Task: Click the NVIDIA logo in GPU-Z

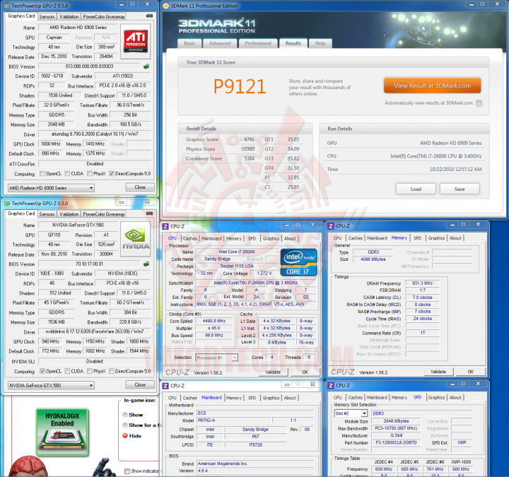Action: [135, 240]
